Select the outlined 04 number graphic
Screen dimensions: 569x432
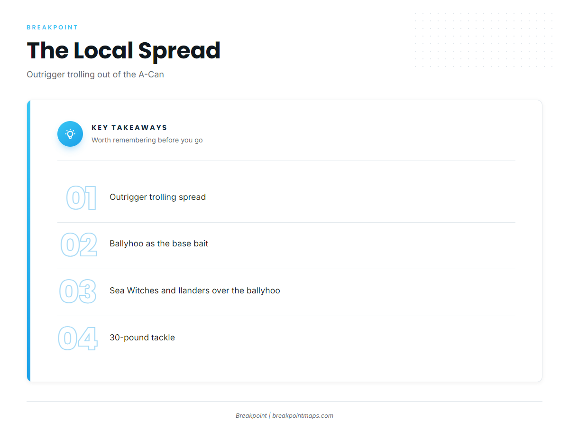pyautogui.click(x=78, y=338)
